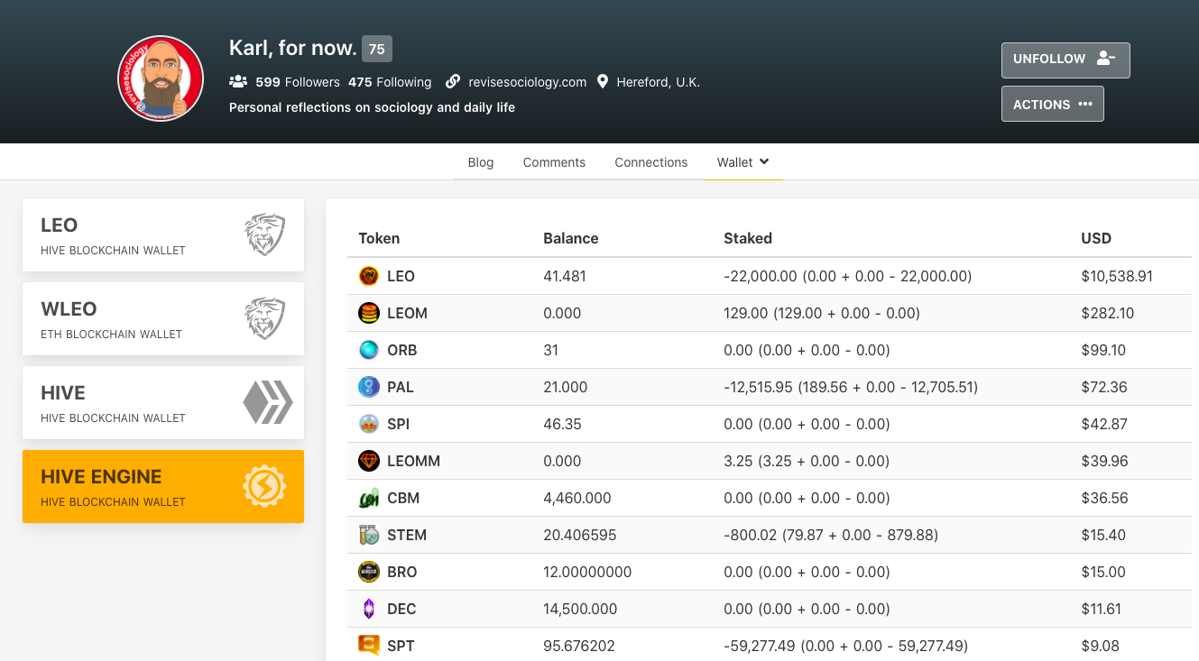
Task: Click the USD column header
Action: (x=1096, y=239)
